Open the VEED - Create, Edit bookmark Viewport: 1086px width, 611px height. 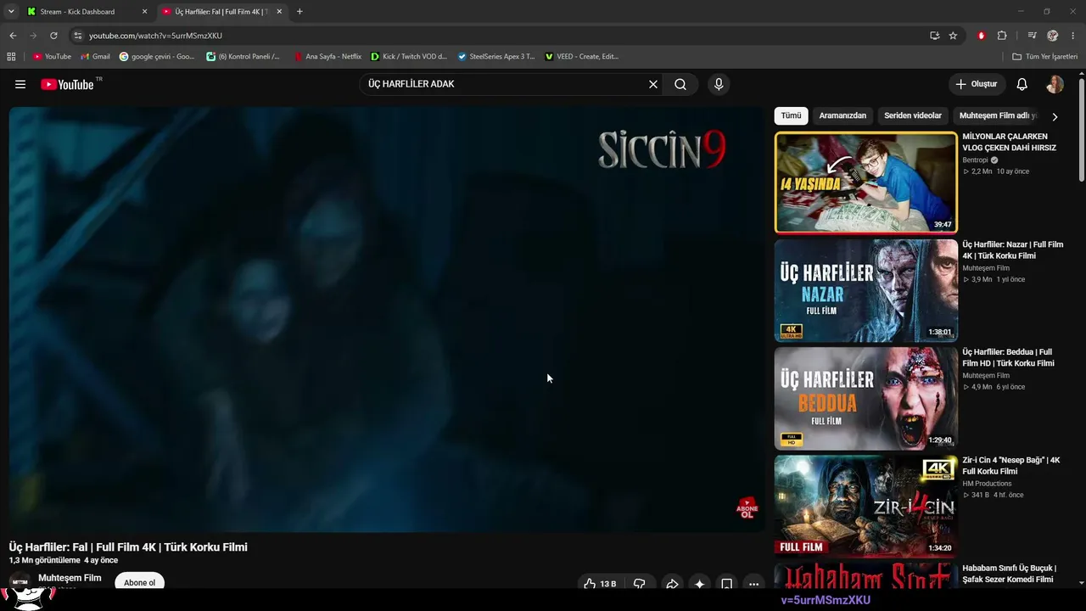(582, 57)
